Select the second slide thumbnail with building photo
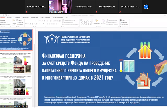167x108 pixels. point(16,63)
